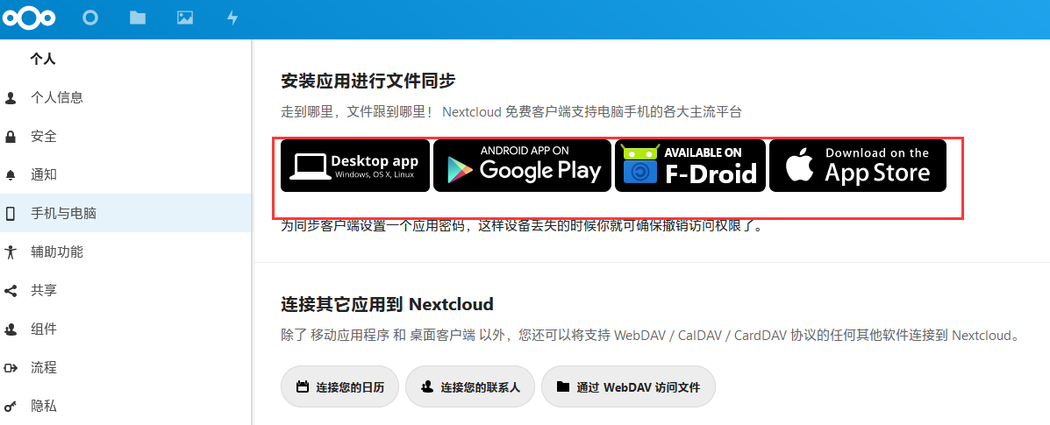
Task: Open the Photos app icon in the header
Action: pyautogui.click(x=185, y=18)
